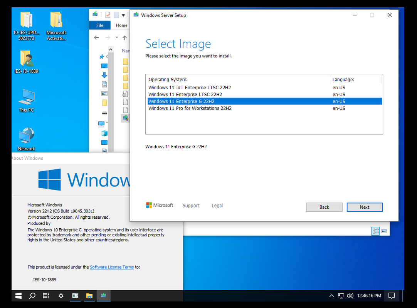This screenshot has height=308, width=417.
Task: Click the Next button in Setup
Action: (364, 207)
